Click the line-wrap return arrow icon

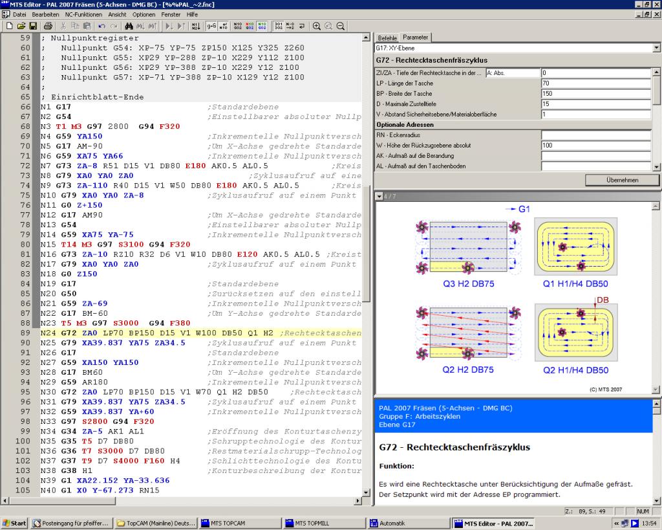click(302, 26)
